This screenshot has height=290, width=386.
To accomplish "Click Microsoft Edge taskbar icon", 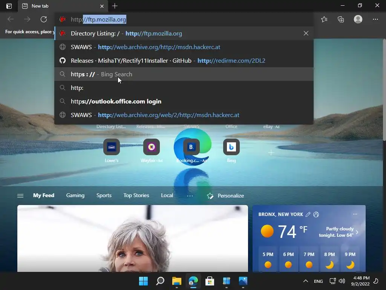I will pos(193,281).
